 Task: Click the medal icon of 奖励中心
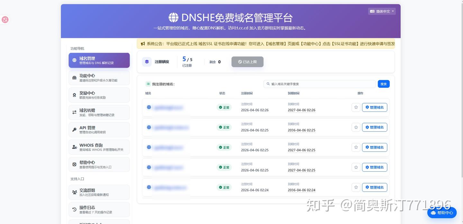point(74,95)
